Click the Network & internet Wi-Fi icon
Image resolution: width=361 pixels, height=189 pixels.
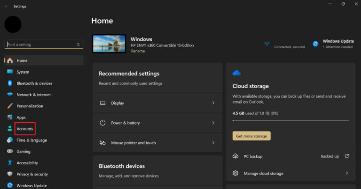(9, 95)
